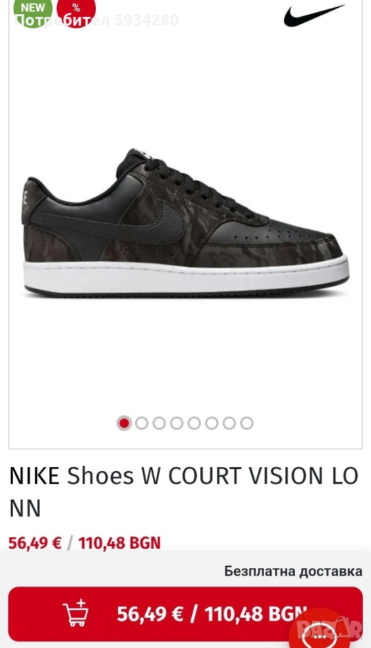Viewport: 371px width, 648px height.
Task: Select the fourth carousel dot
Action: 177,423
